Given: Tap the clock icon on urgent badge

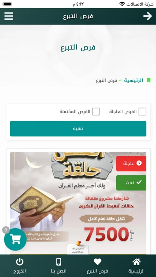Looking at the screenshot, I should (139, 163).
